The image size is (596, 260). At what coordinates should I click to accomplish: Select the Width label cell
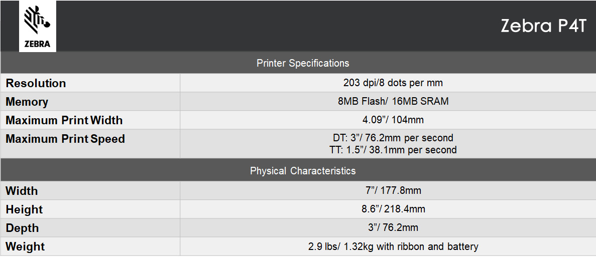coord(22,191)
